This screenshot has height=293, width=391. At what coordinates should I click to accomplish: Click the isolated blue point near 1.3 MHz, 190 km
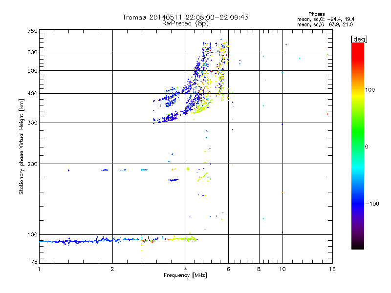point(68,170)
